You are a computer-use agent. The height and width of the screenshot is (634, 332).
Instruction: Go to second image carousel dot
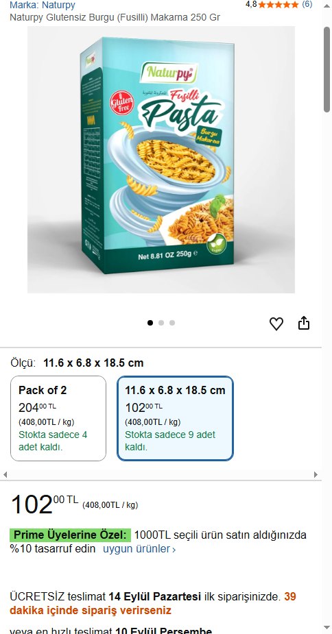161,323
